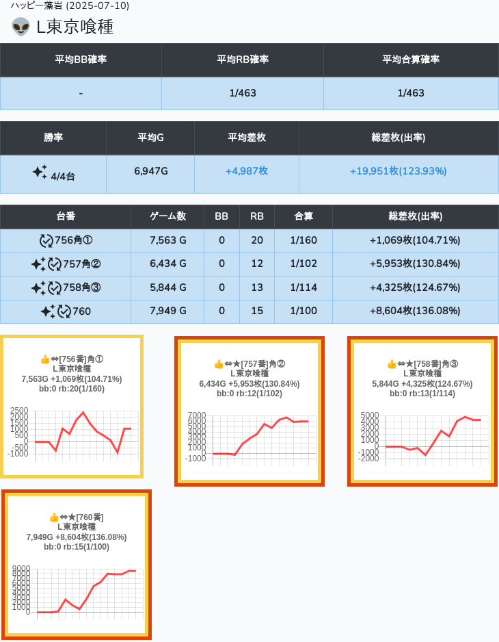Click the 平均RB確率 header
Image resolution: width=499 pixels, height=642 pixels.
point(243,60)
